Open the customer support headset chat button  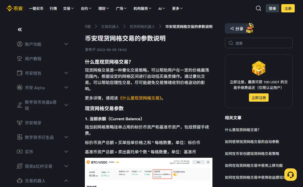pyautogui.click(x=290, y=175)
